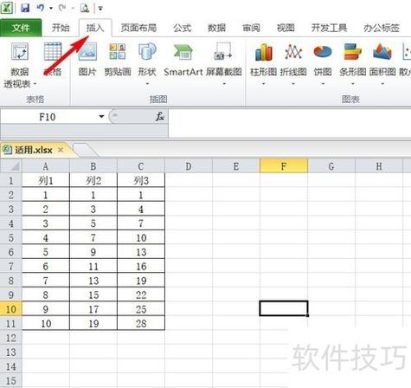This screenshot has height=388, width=411.
Task: Click the fx insert function button
Action: pos(160,117)
